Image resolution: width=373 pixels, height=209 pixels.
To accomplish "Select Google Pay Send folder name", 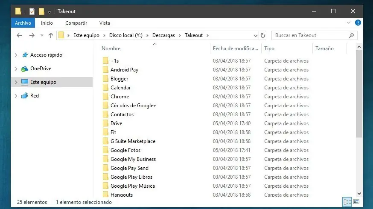I will click(x=129, y=168).
